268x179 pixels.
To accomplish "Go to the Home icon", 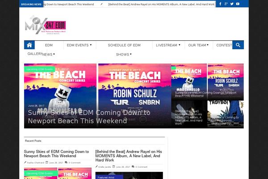I will pyautogui.click(x=29, y=45).
